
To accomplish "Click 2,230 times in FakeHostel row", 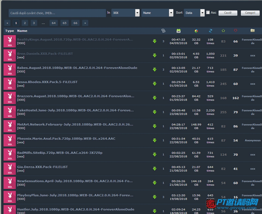I will click(x=210, y=112).
